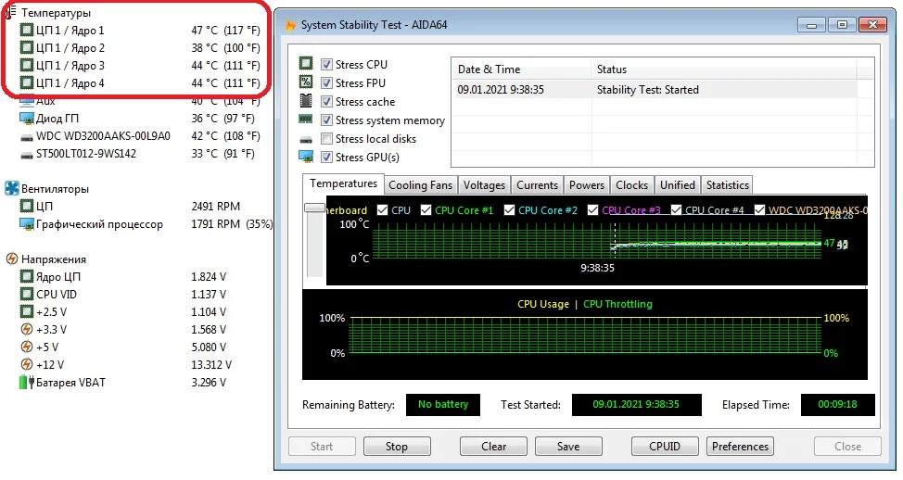Click the lightning icon beside +12 V
This screenshot has height=480, width=903.
click(27, 364)
